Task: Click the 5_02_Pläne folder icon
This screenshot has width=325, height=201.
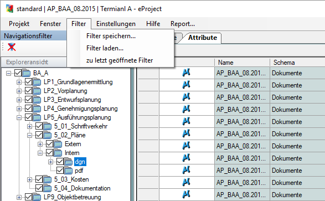Action: coord(48,135)
